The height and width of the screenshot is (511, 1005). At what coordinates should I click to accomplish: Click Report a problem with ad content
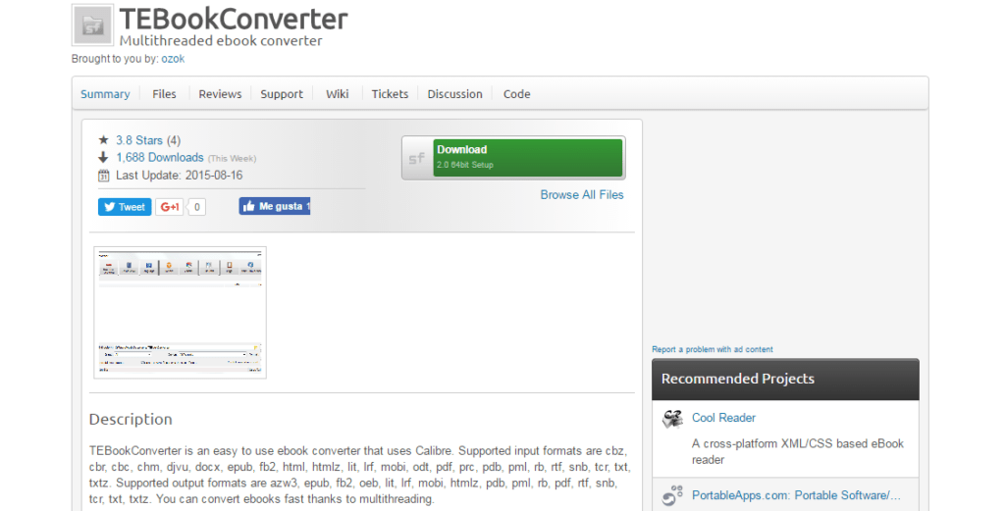[713, 349]
